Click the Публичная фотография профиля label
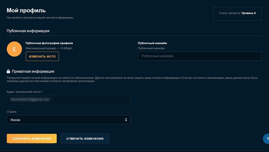The height and width of the screenshot is (152, 269). 49,43
